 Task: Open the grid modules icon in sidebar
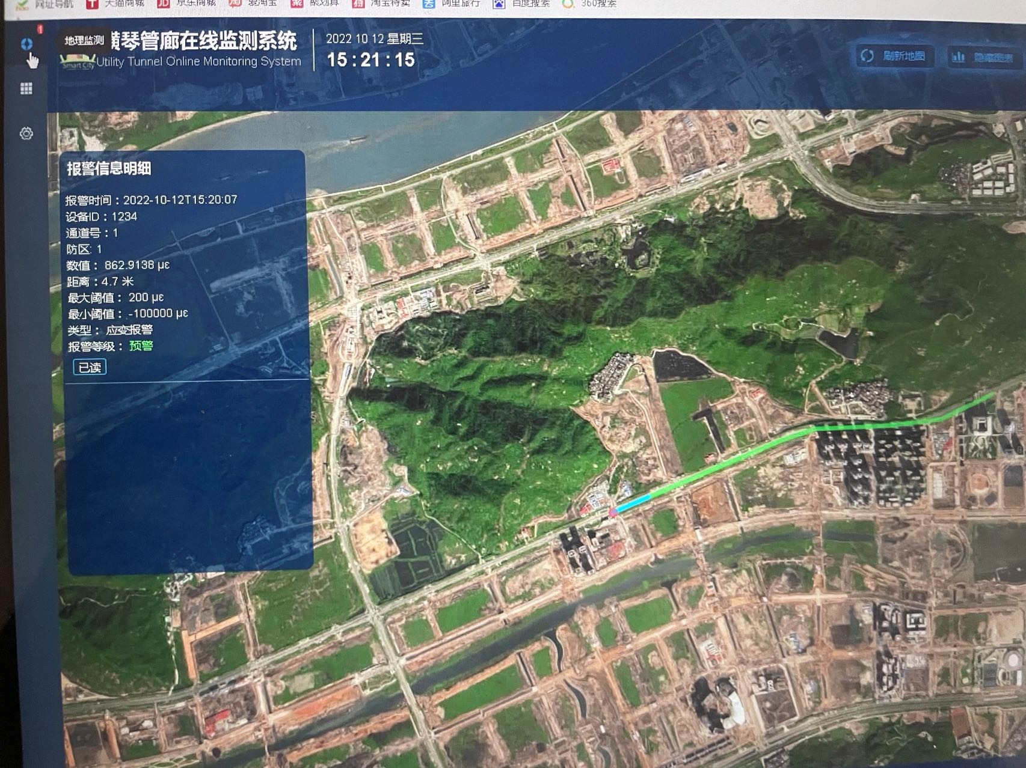click(26, 89)
